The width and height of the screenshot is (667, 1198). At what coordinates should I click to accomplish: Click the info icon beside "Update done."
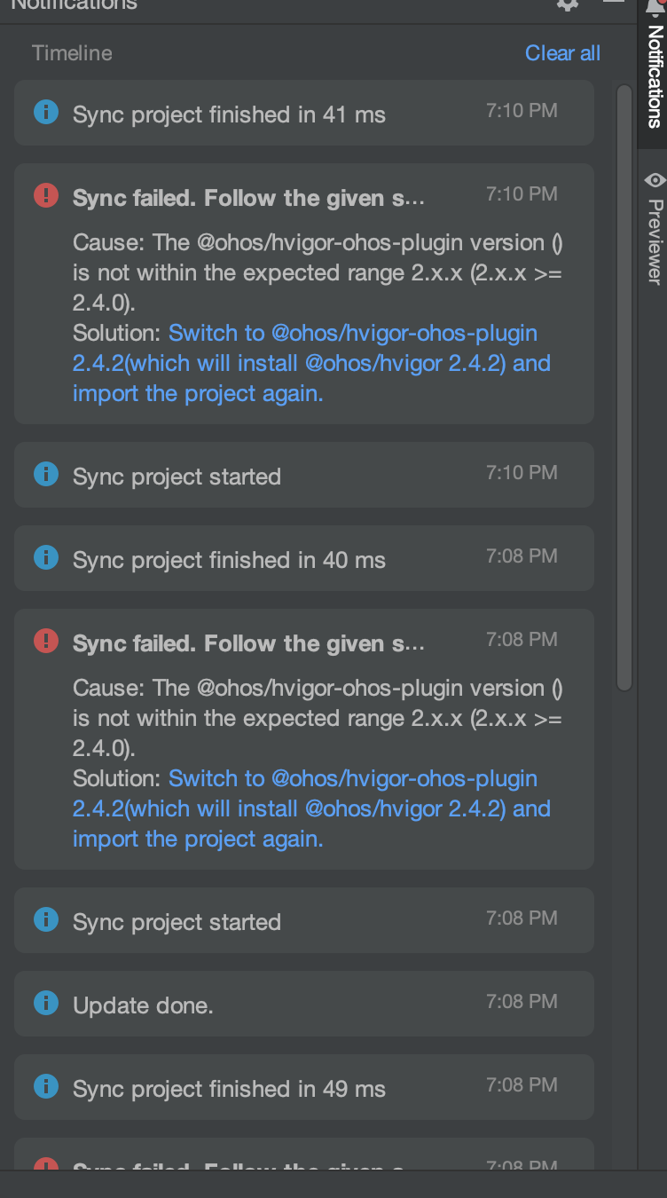45,1003
